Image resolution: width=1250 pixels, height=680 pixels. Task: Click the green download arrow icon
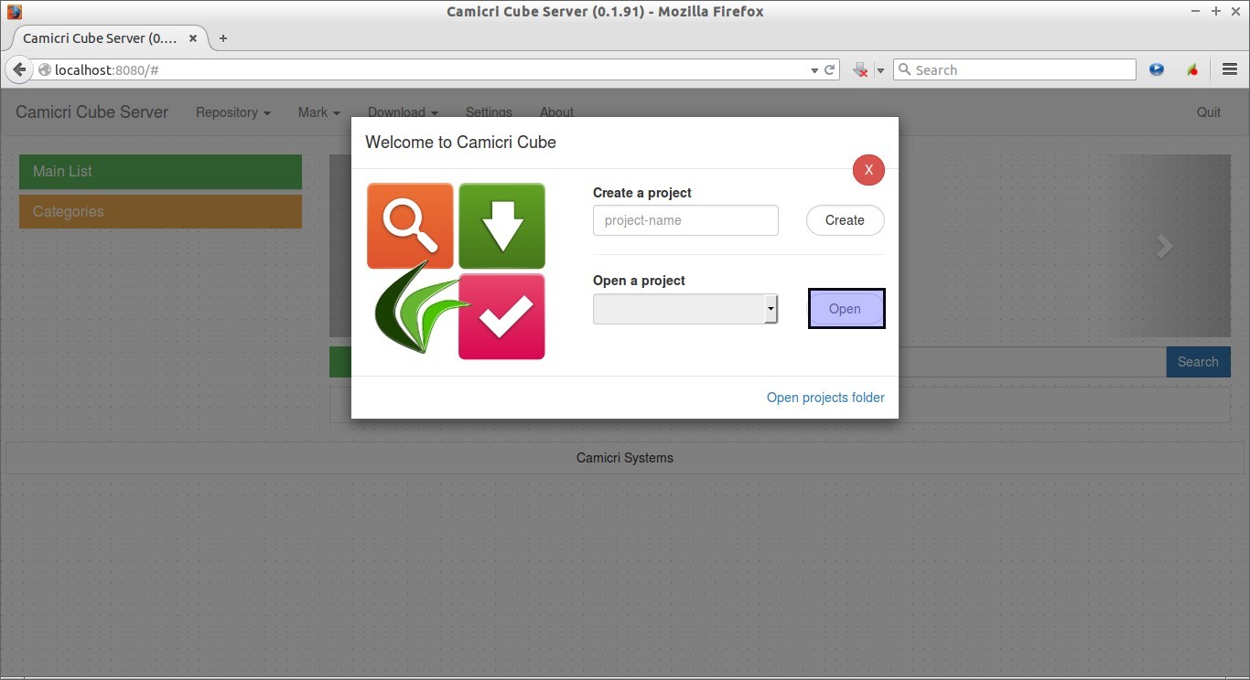tap(501, 226)
